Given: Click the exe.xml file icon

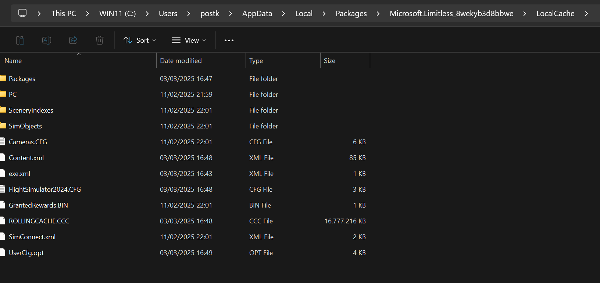Looking at the screenshot, I should point(3,173).
